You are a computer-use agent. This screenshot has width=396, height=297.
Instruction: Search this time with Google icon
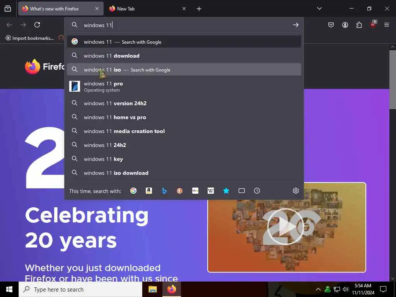(x=133, y=191)
